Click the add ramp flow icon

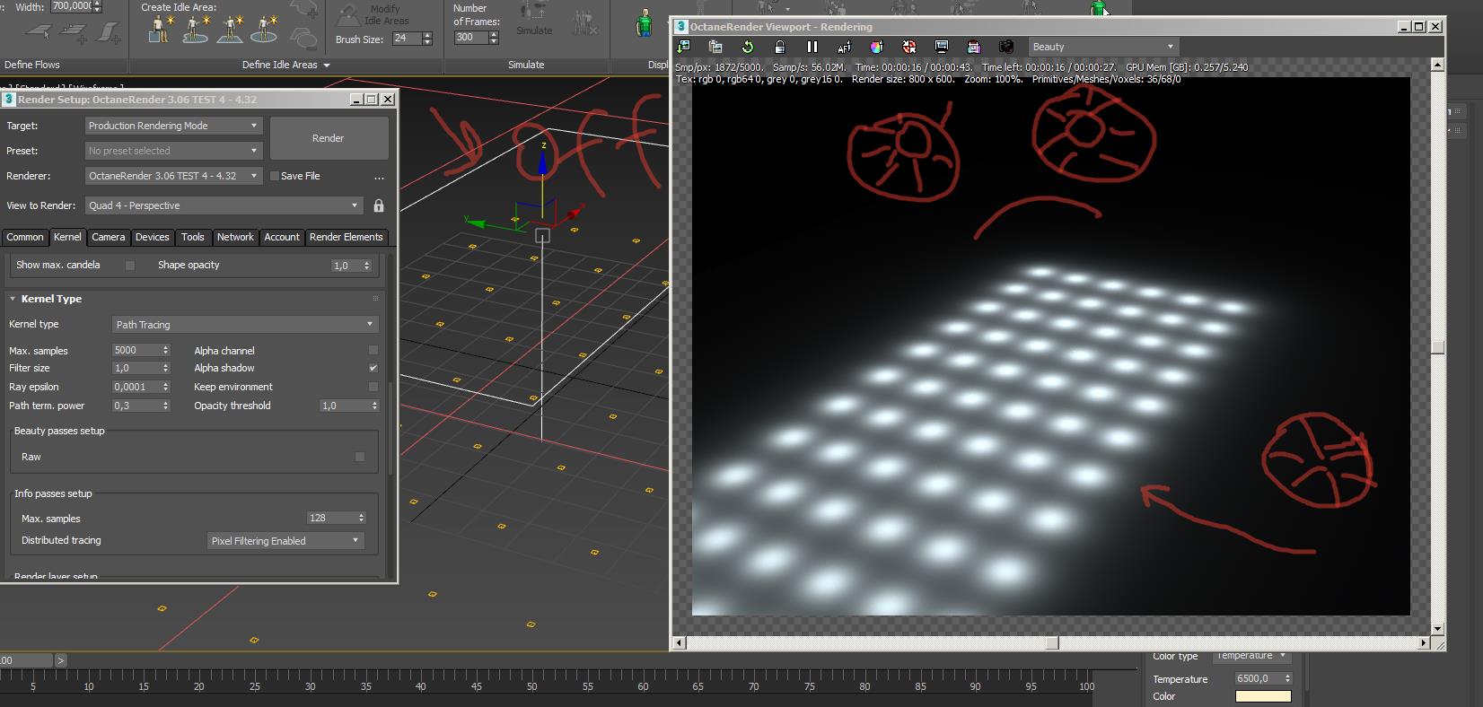point(109,33)
